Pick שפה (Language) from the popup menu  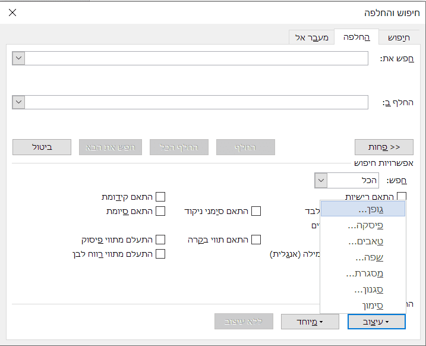(x=363, y=258)
